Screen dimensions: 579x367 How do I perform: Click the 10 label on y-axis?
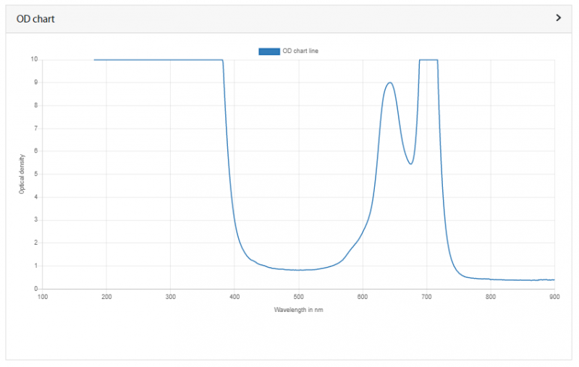(x=34, y=59)
